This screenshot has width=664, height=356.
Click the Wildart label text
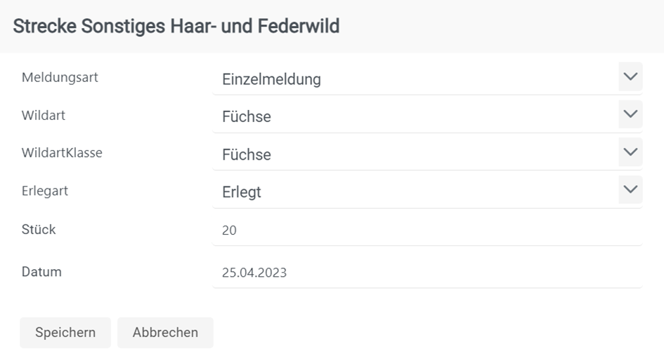[x=44, y=116]
